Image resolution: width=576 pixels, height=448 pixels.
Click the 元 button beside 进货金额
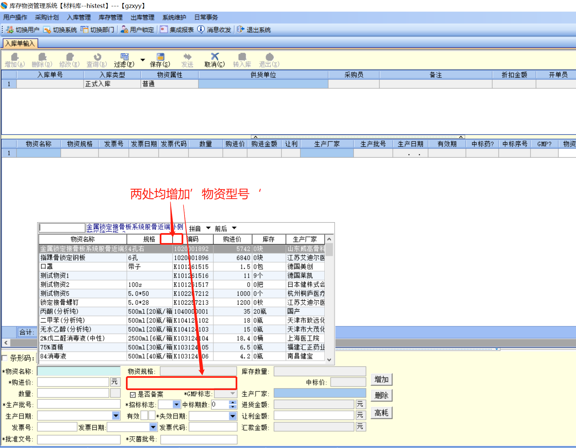point(360,404)
